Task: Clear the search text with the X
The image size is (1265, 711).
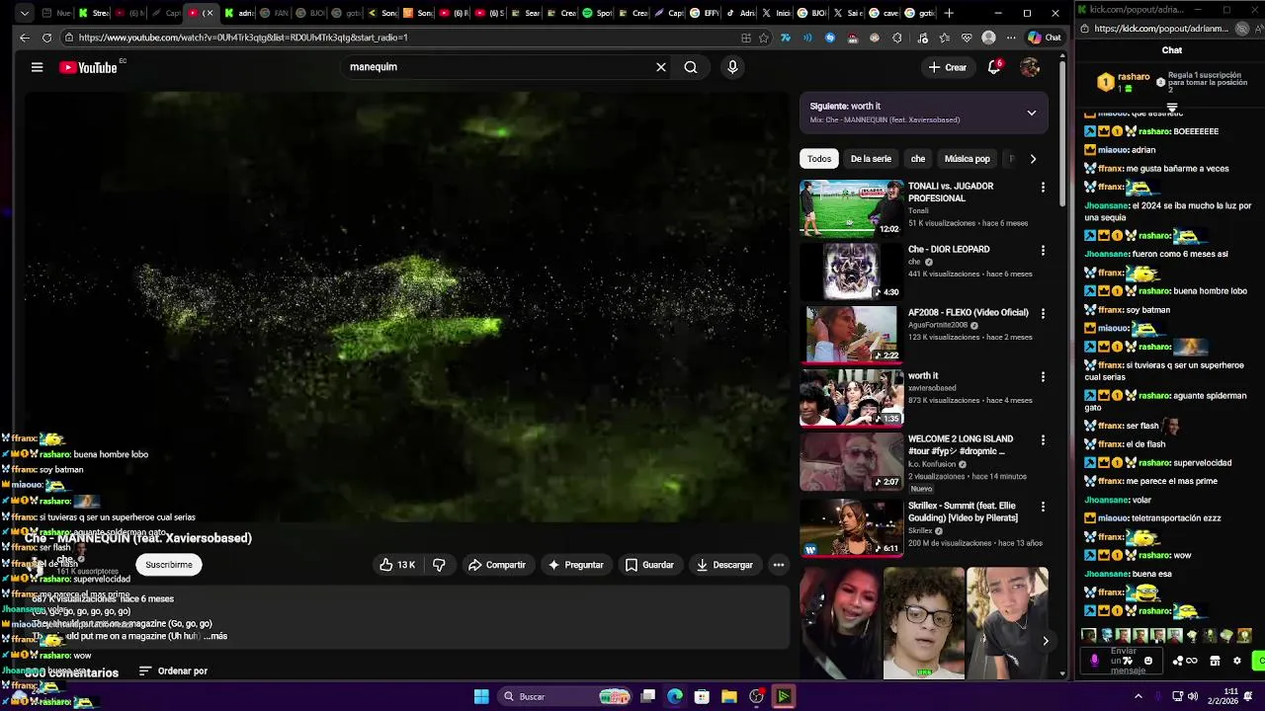Action: click(661, 67)
